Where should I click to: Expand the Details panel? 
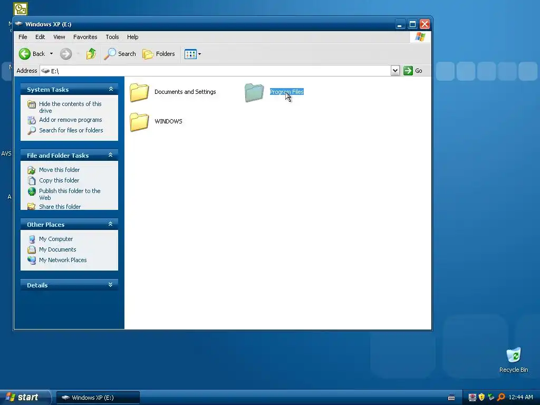111,285
